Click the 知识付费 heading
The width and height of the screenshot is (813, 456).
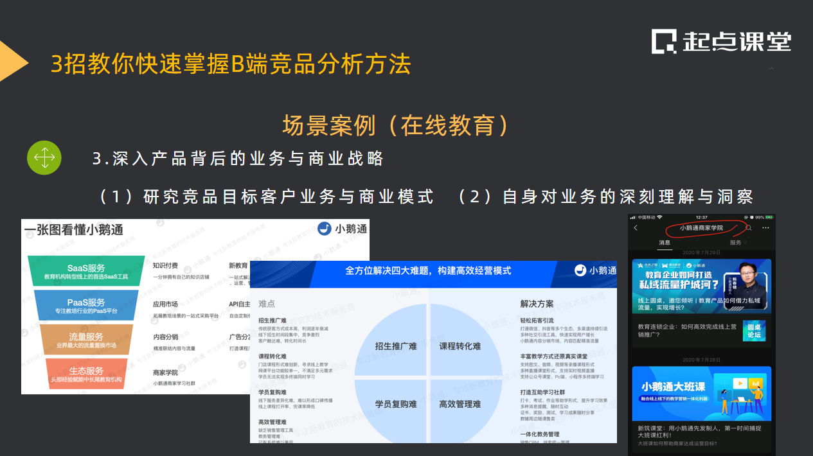pyautogui.click(x=165, y=265)
